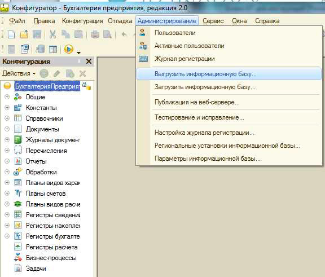The image size is (325, 277).
Task: Expand the Перечисления tree node
Action: (7, 151)
